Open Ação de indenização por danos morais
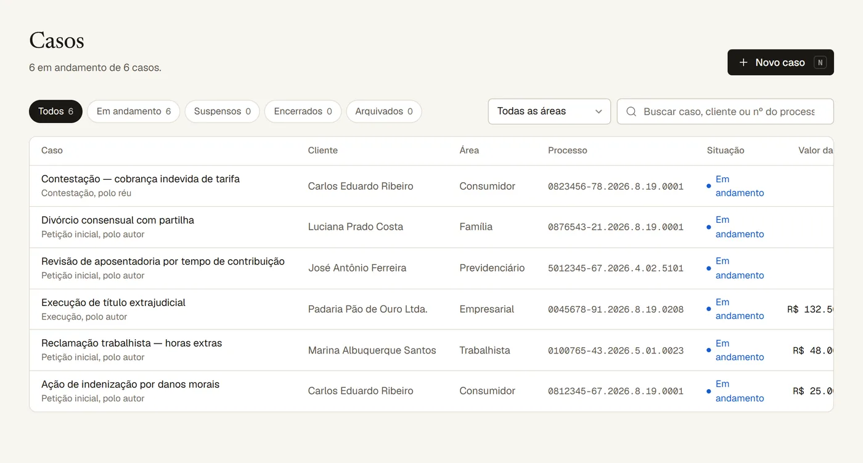The width and height of the screenshot is (863, 463). coord(131,384)
